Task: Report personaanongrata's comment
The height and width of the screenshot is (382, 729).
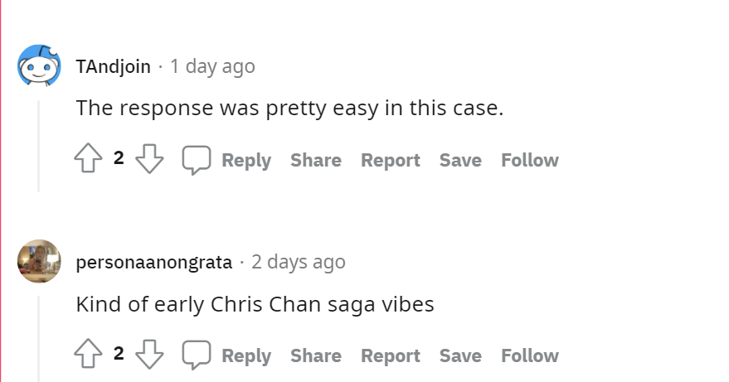Action: (391, 356)
